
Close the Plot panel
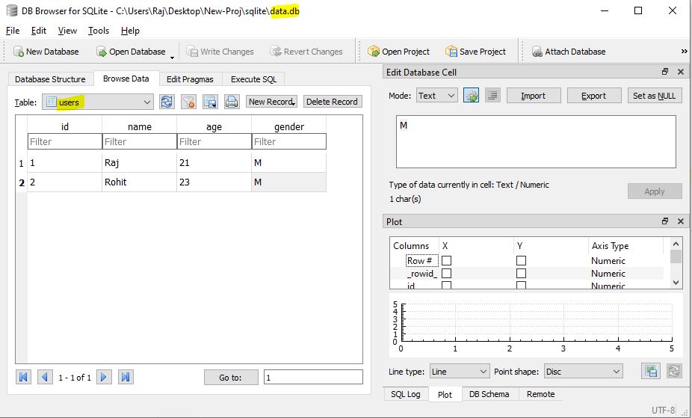(681, 221)
